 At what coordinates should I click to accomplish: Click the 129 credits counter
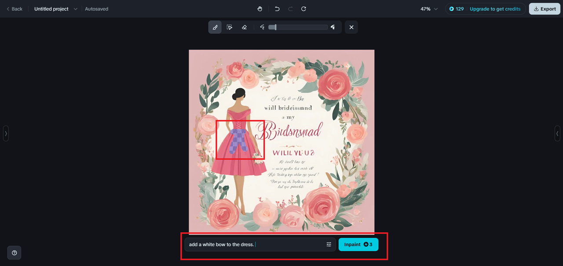click(x=457, y=9)
